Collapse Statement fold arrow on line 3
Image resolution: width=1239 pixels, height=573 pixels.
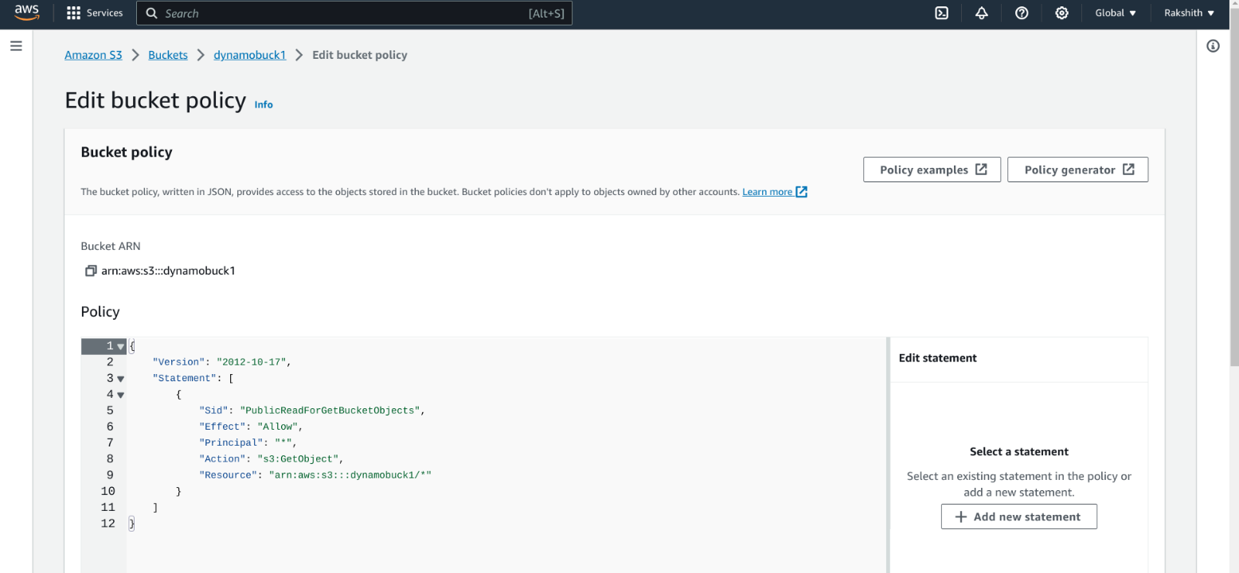pyautogui.click(x=121, y=379)
